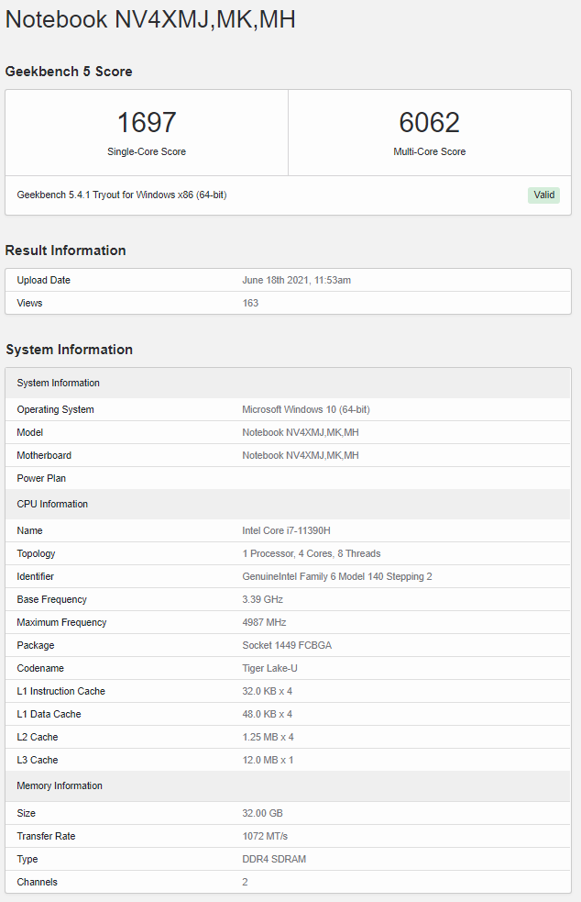Viewport: 581px width, 902px height.
Task: Click the Motherboard row value
Action: coord(300,455)
